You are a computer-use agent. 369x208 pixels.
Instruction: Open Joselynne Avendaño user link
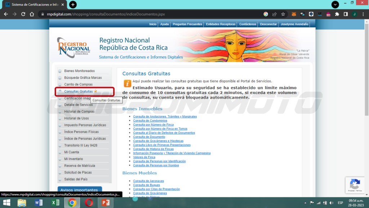[294, 24]
